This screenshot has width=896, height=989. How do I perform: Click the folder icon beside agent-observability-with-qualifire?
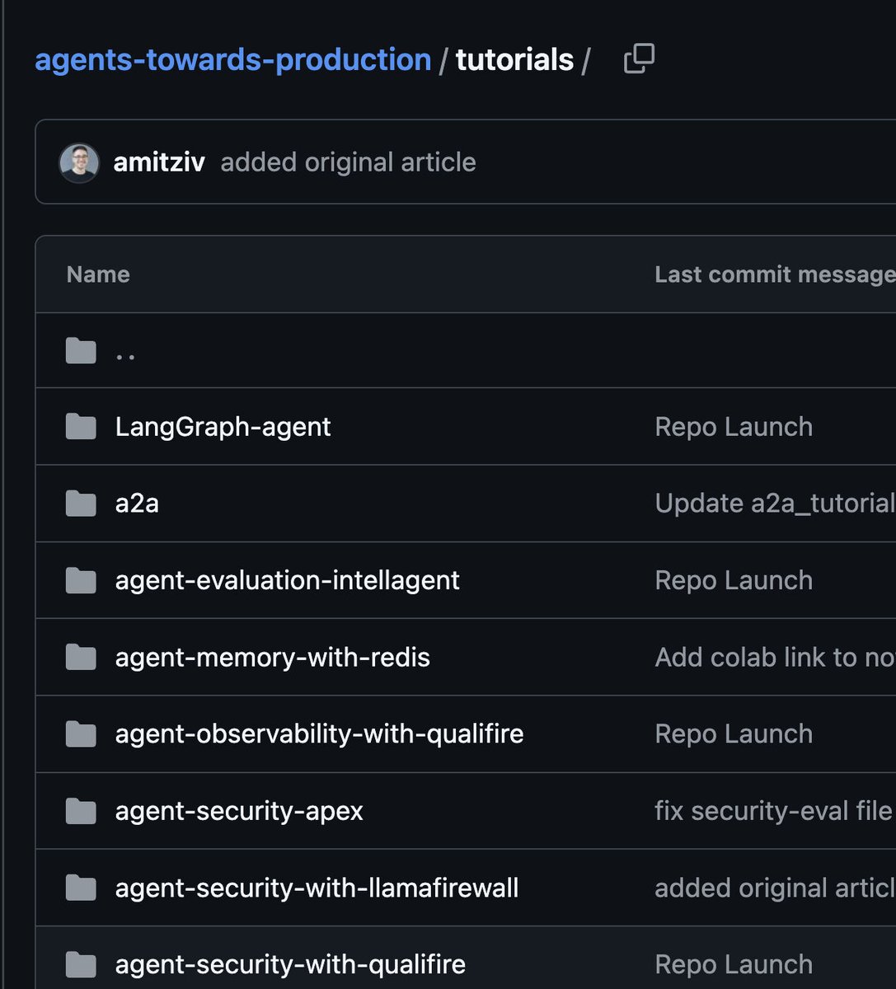[81, 734]
